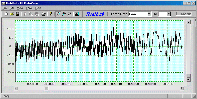Image resolution: width=197 pixels, height=99 pixels.
Task: Open the Tools menu
Action: 29,8
